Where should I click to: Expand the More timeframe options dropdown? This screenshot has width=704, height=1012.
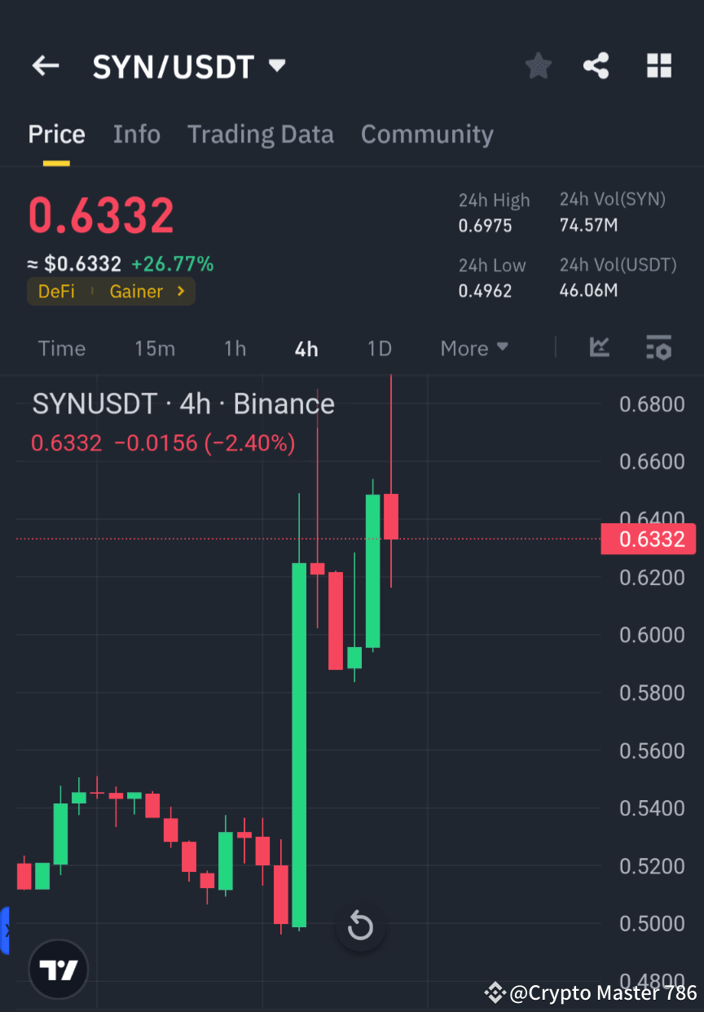[x=473, y=348]
